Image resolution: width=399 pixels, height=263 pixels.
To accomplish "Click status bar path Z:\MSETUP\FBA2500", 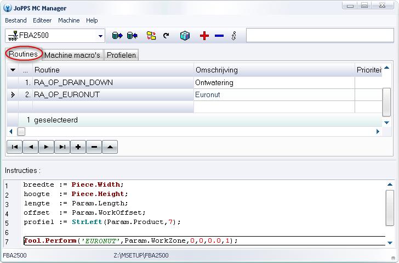I will coord(141,255).
